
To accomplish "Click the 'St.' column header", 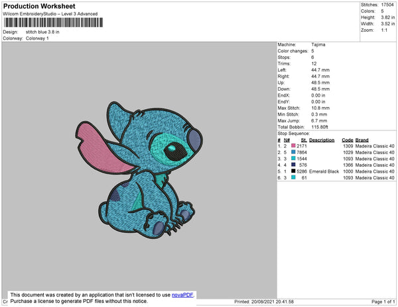I will (x=304, y=140).
